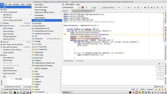This screenshot has width=167, height=94.
Task: Create a new Scratch File
Action: click(47, 39)
